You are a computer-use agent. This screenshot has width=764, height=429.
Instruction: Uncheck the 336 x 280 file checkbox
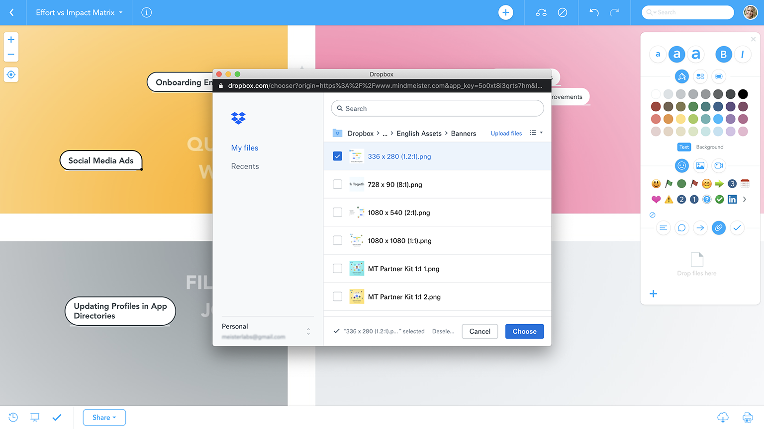pyautogui.click(x=337, y=156)
